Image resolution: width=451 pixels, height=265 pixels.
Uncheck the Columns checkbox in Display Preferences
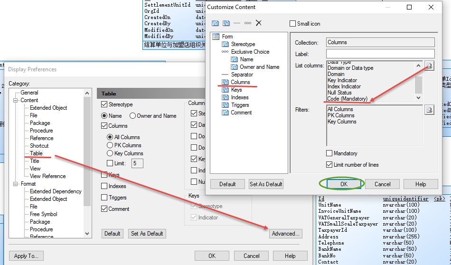click(x=104, y=126)
